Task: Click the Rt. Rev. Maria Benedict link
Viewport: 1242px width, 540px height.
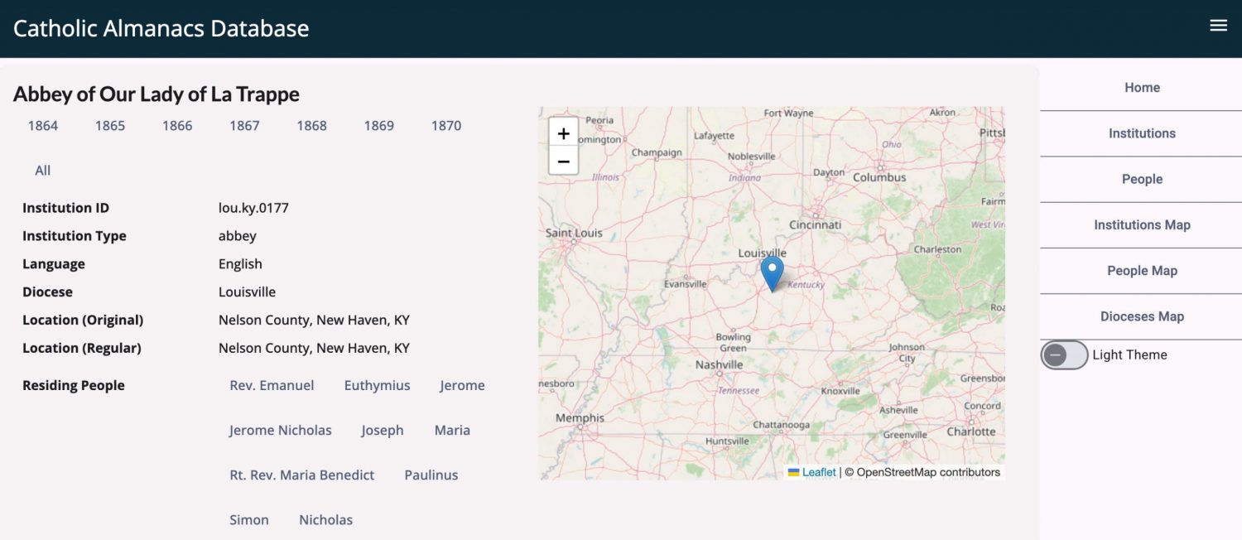Action: coord(301,475)
